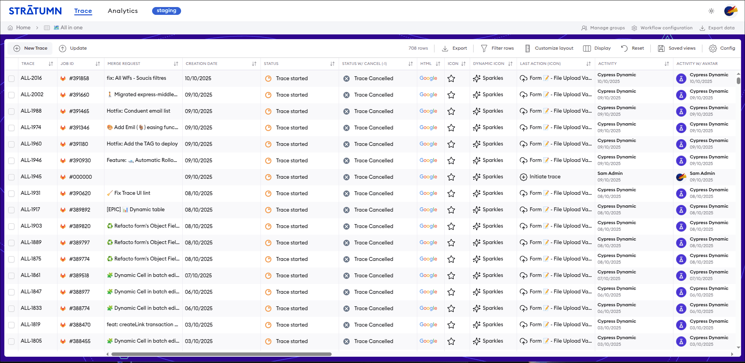Sort the Merge Request column
Image resolution: width=745 pixels, height=363 pixels.
pos(176,64)
